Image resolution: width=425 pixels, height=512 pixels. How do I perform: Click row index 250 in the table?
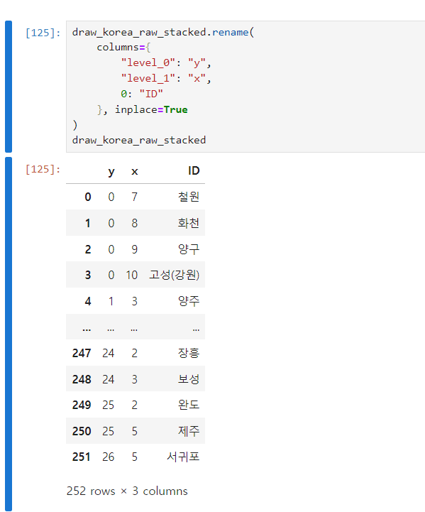tap(82, 431)
